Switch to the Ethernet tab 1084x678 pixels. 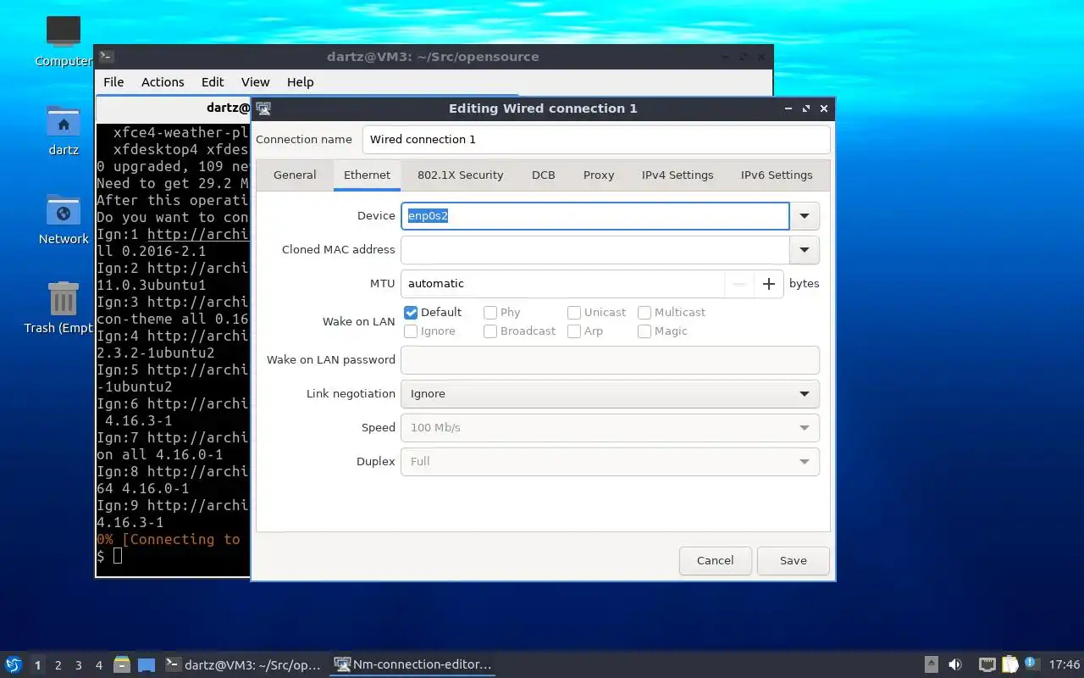coord(367,175)
